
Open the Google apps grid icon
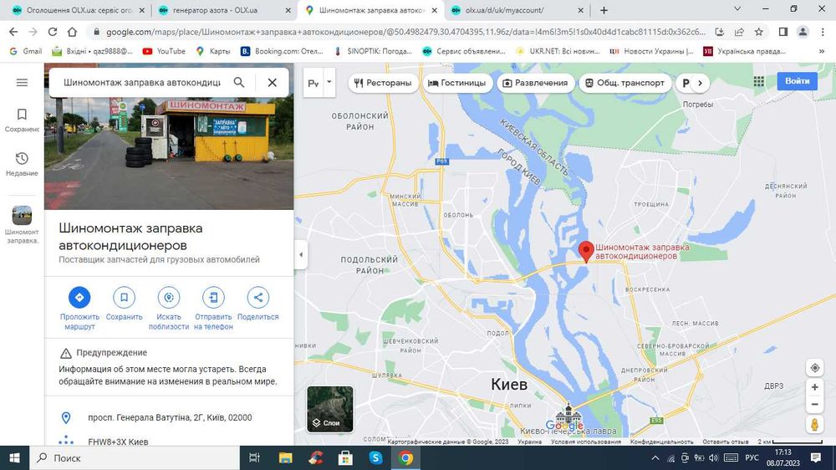759,81
